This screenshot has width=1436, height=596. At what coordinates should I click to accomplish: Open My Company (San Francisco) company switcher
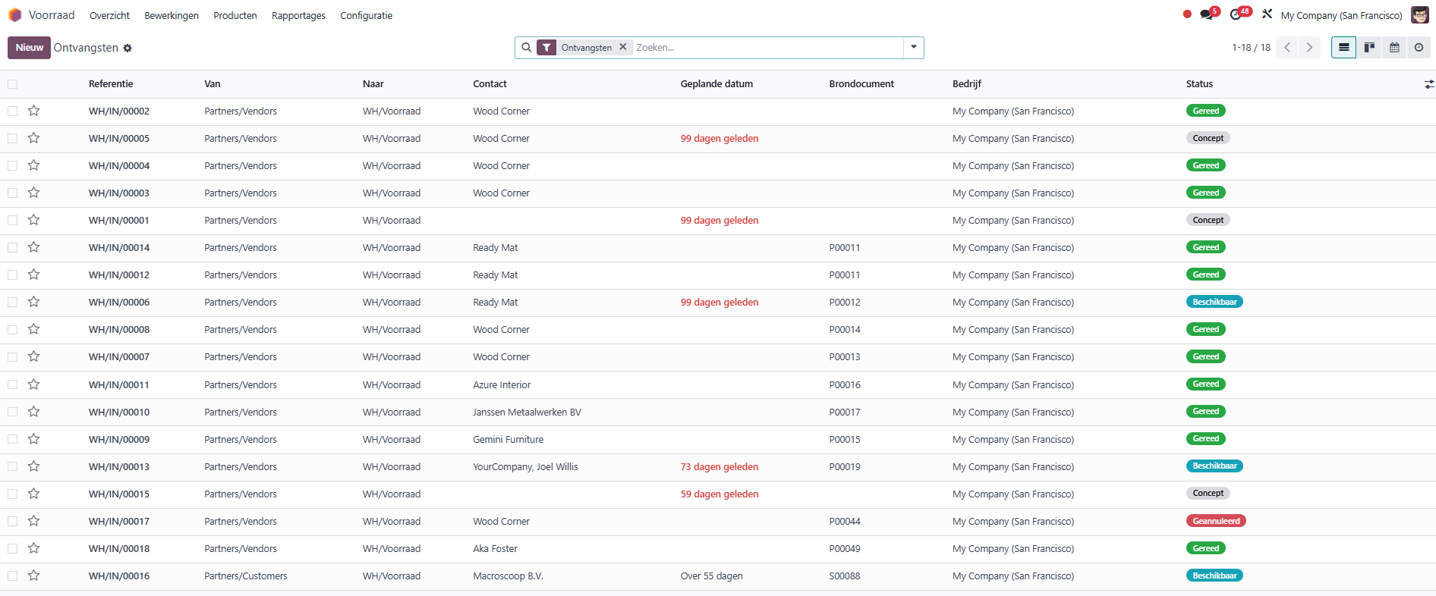click(1341, 15)
